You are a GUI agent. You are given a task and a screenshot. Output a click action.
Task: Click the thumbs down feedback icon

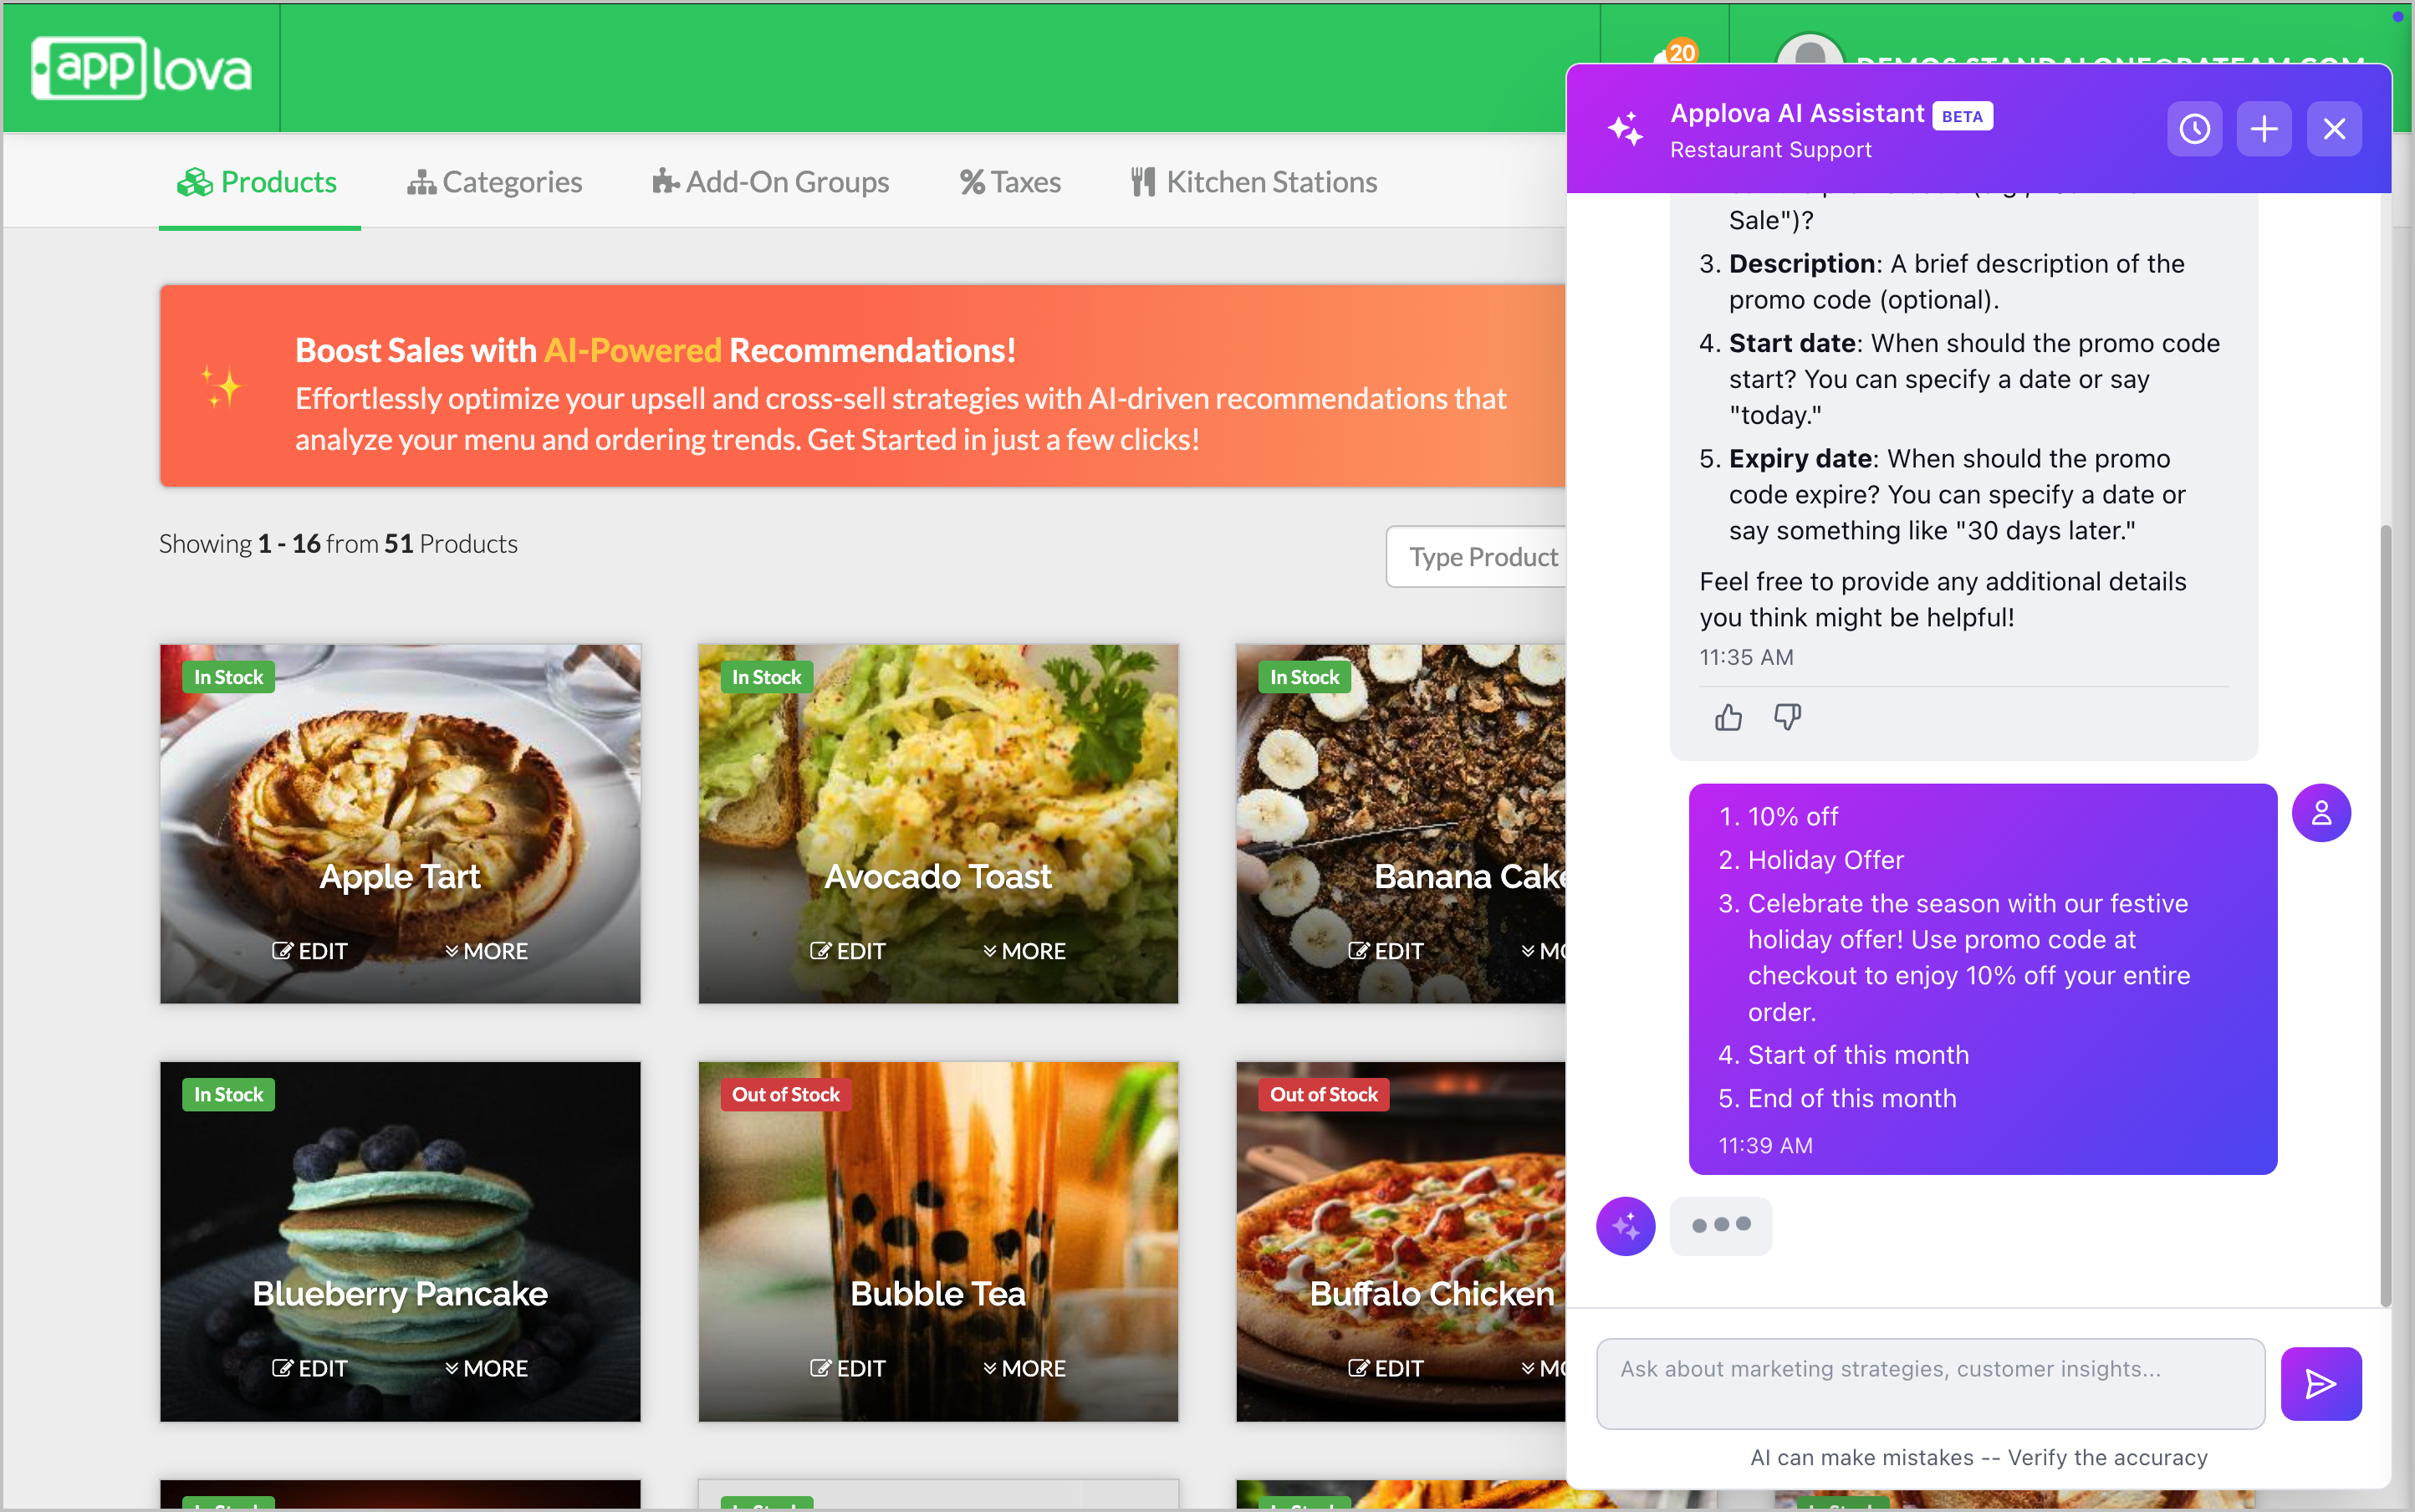(x=1787, y=717)
